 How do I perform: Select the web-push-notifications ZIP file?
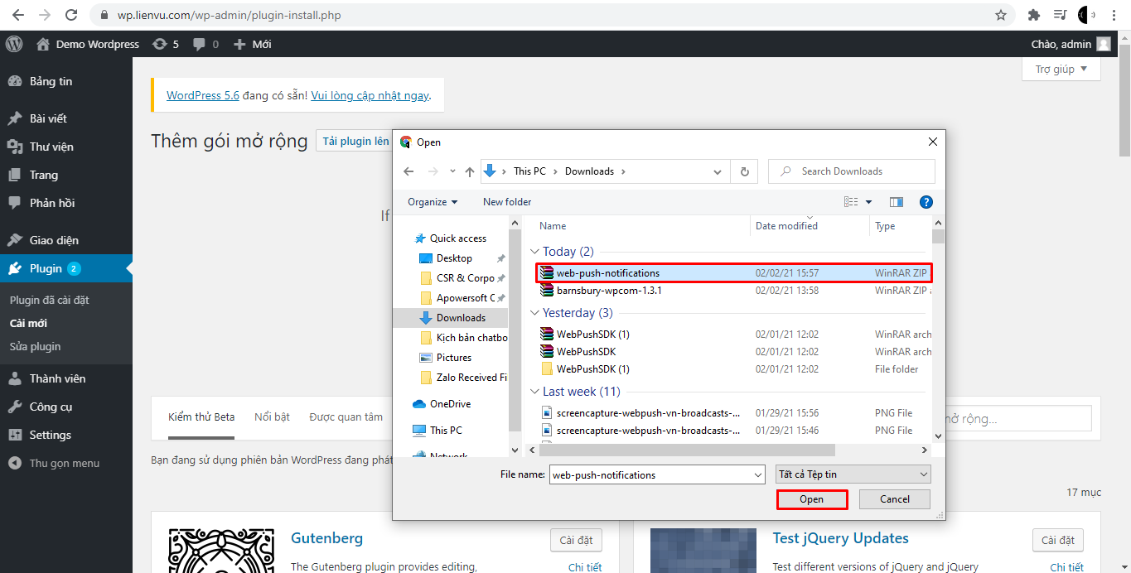coord(733,273)
